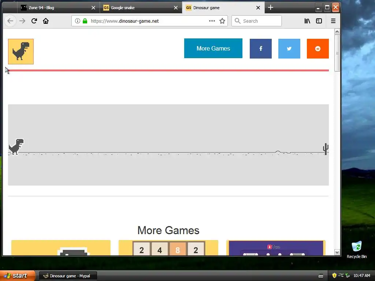Open a new tab with plus button

click(271, 7)
